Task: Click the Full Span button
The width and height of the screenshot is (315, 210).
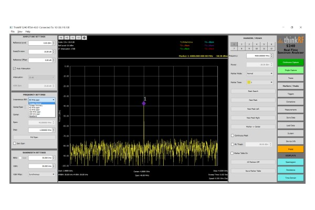Action: tap(34, 137)
